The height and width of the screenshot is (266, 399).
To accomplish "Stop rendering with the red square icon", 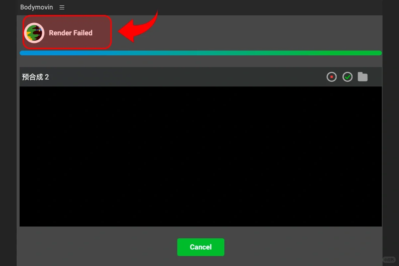I will click(x=332, y=77).
